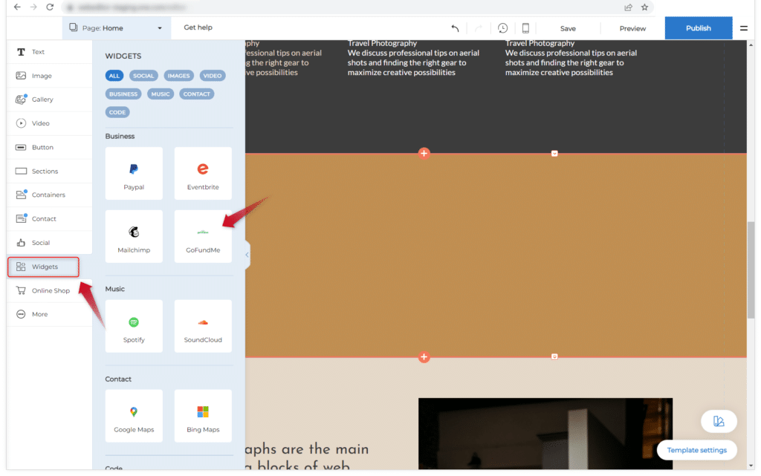Add the Paypal widget
This screenshot has height=476, width=761.
pyautogui.click(x=134, y=174)
